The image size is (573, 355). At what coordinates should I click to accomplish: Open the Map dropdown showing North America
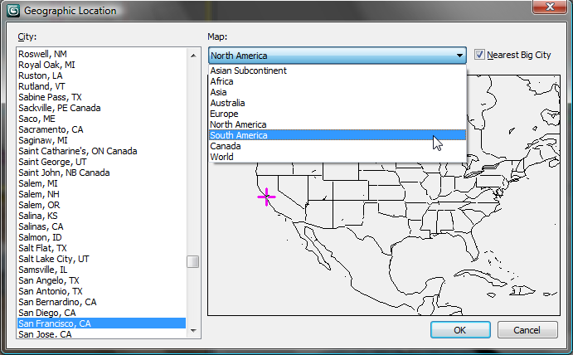[x=337, y=56]
